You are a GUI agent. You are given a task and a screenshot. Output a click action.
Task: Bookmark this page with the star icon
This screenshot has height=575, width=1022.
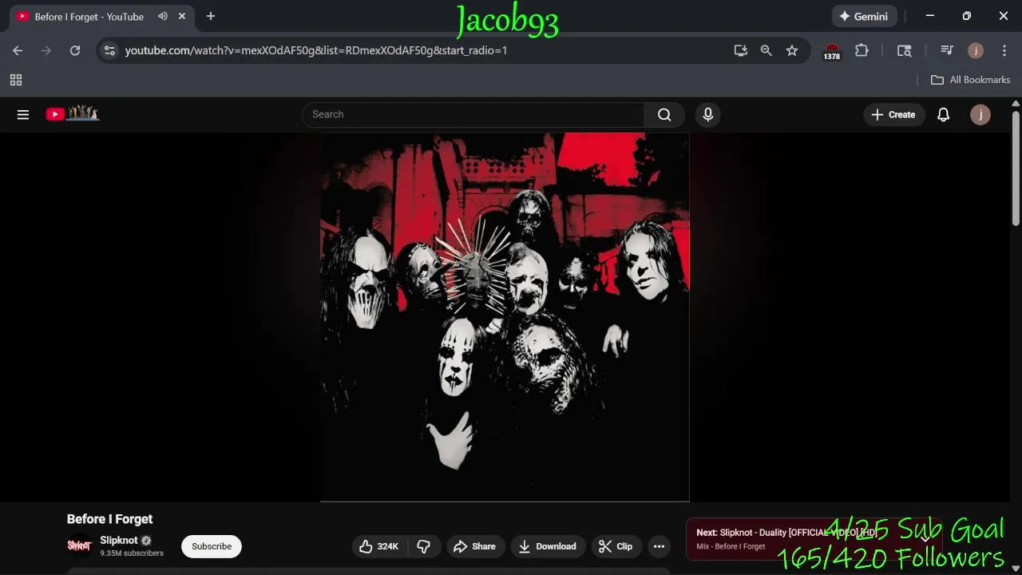coord(792,50)
